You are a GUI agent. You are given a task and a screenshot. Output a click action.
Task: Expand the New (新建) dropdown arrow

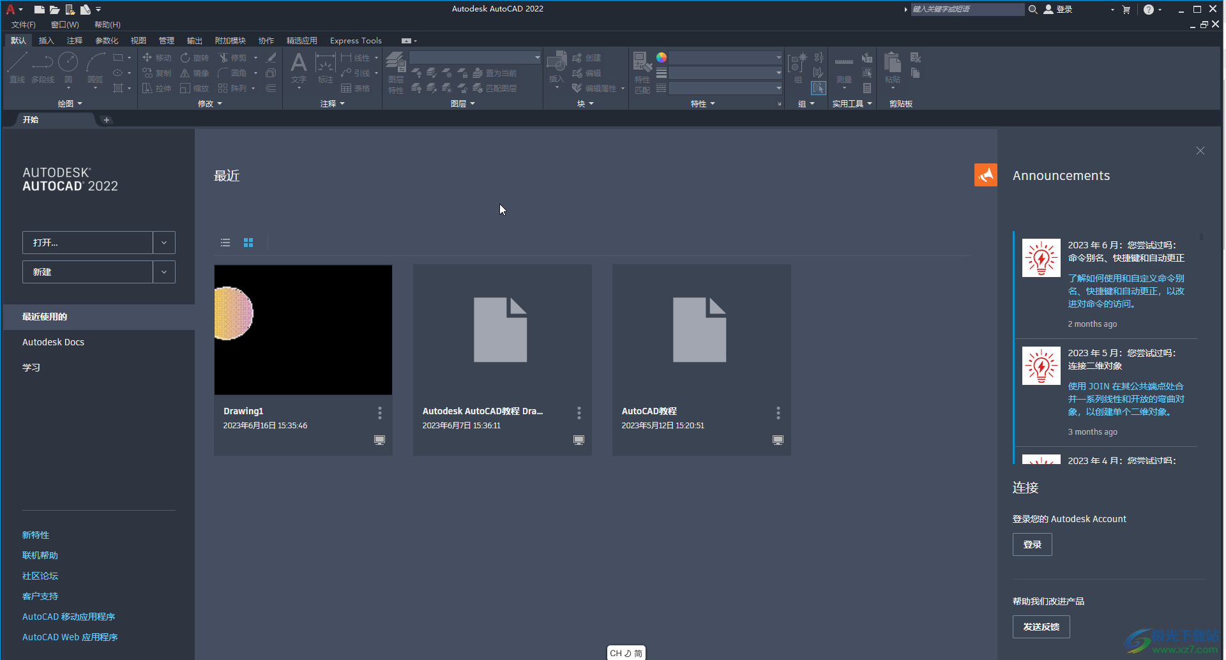tap(164, 272)
